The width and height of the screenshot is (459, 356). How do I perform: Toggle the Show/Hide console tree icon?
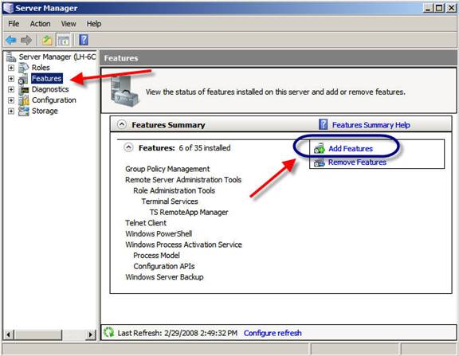coord(64,40)
